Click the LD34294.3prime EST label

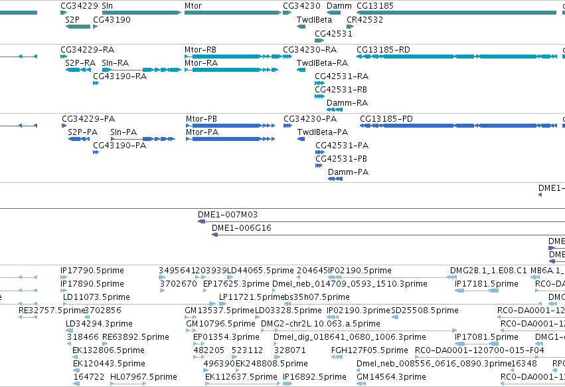click(99, 324)
